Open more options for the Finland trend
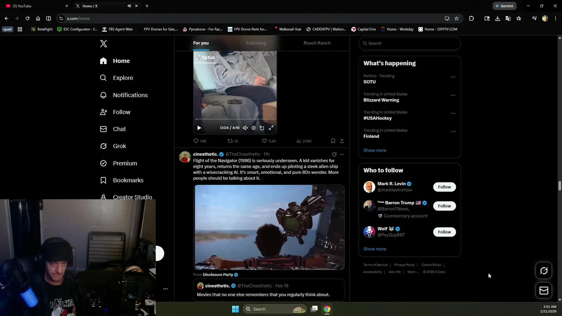Screen dimensions: 562x316 tap(453, 132)
